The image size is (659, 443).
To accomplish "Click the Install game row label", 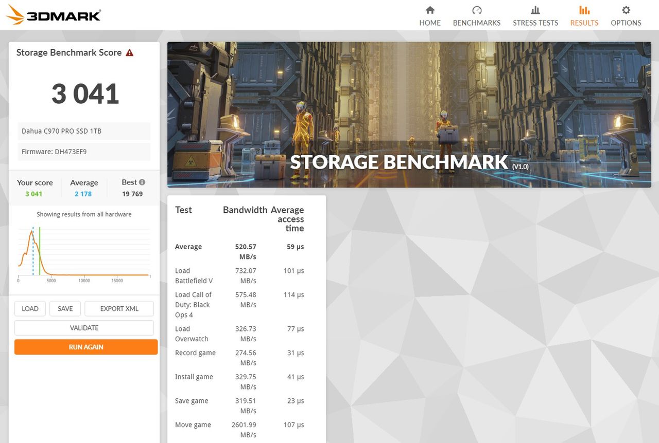I will [x=194, y=377].
